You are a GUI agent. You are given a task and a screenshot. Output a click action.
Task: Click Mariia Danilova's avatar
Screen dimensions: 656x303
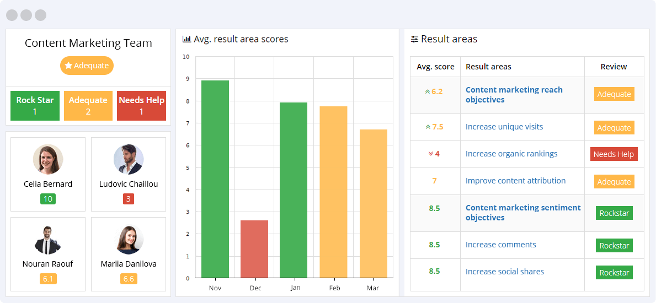129,240
